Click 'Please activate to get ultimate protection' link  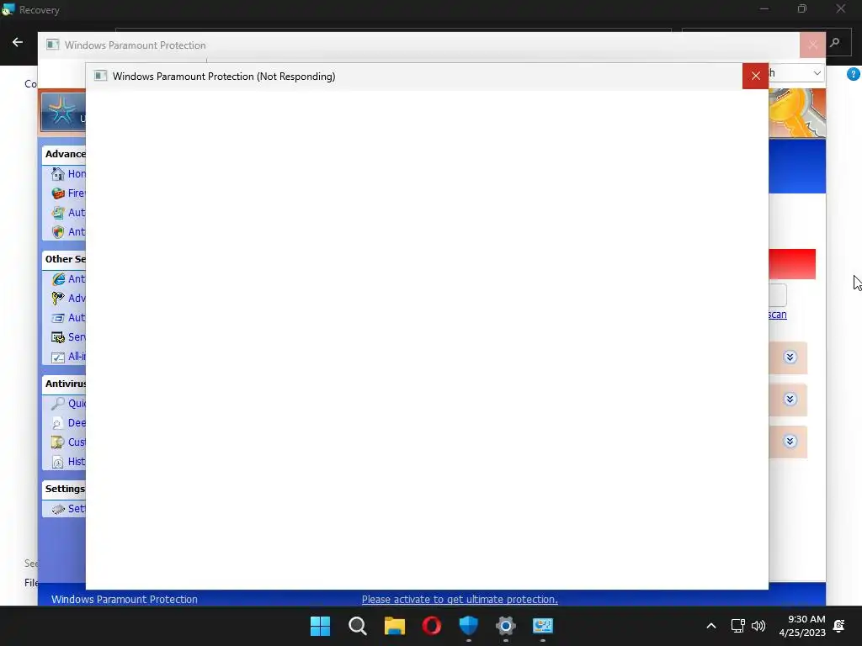click(x=460, y=599)
